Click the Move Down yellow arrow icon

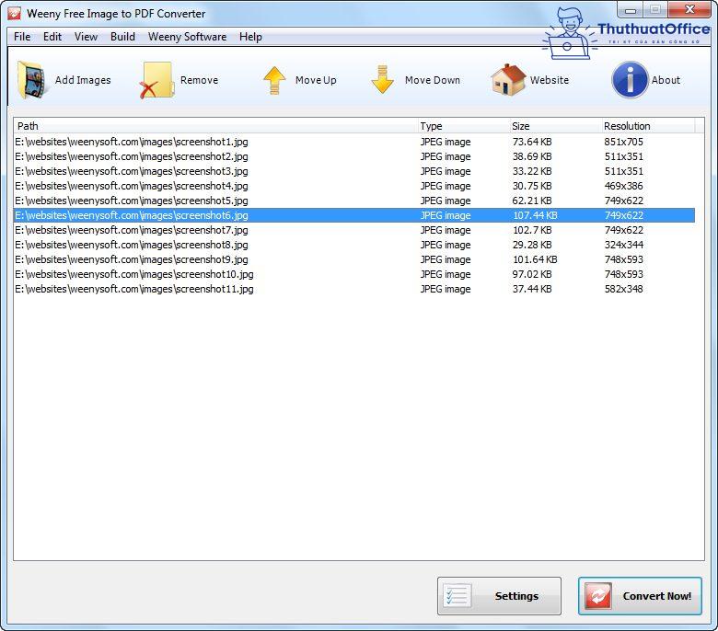click(x=382, y=80)
